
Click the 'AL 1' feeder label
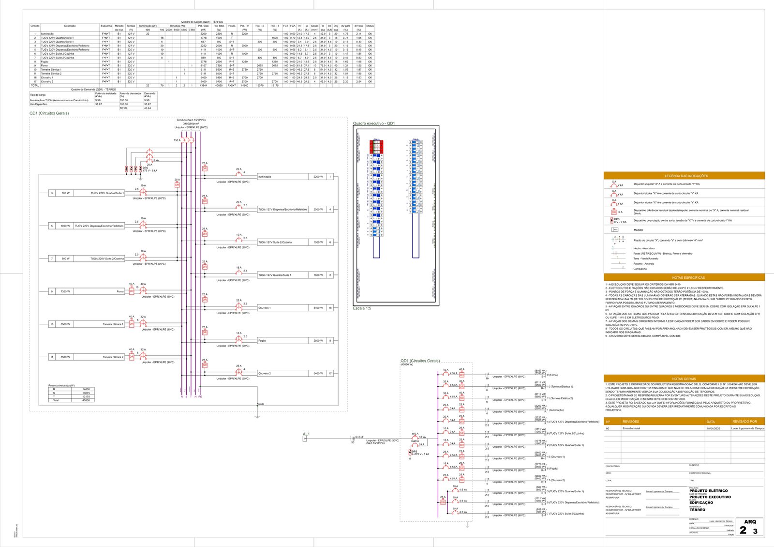tap(306, 434)
